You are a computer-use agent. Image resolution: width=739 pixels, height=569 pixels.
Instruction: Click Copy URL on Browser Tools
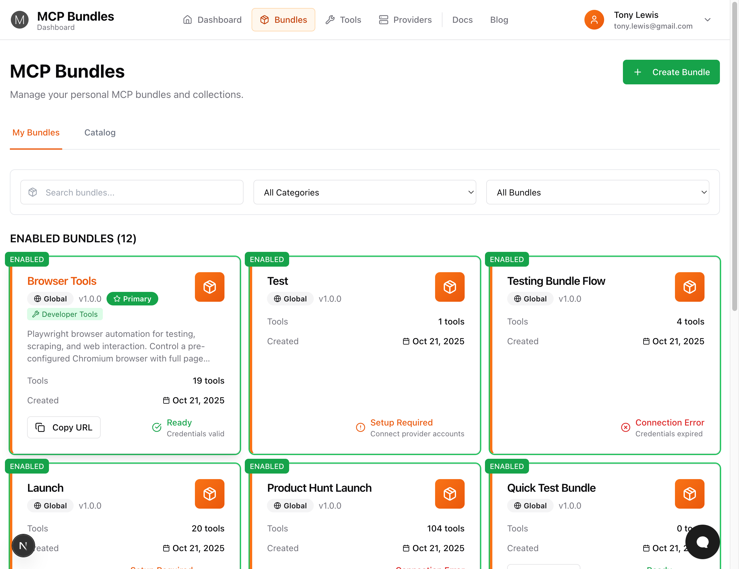point(64,427)
